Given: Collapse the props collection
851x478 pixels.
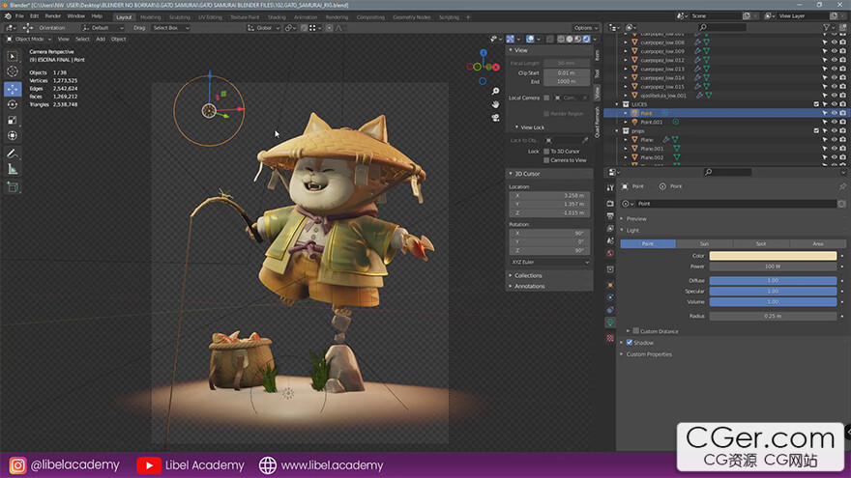Looking at the screenshot, I should point(617,130).
